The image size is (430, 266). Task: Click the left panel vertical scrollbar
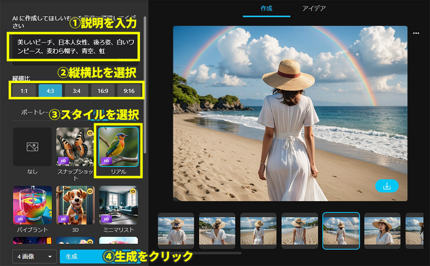[145, 85]
